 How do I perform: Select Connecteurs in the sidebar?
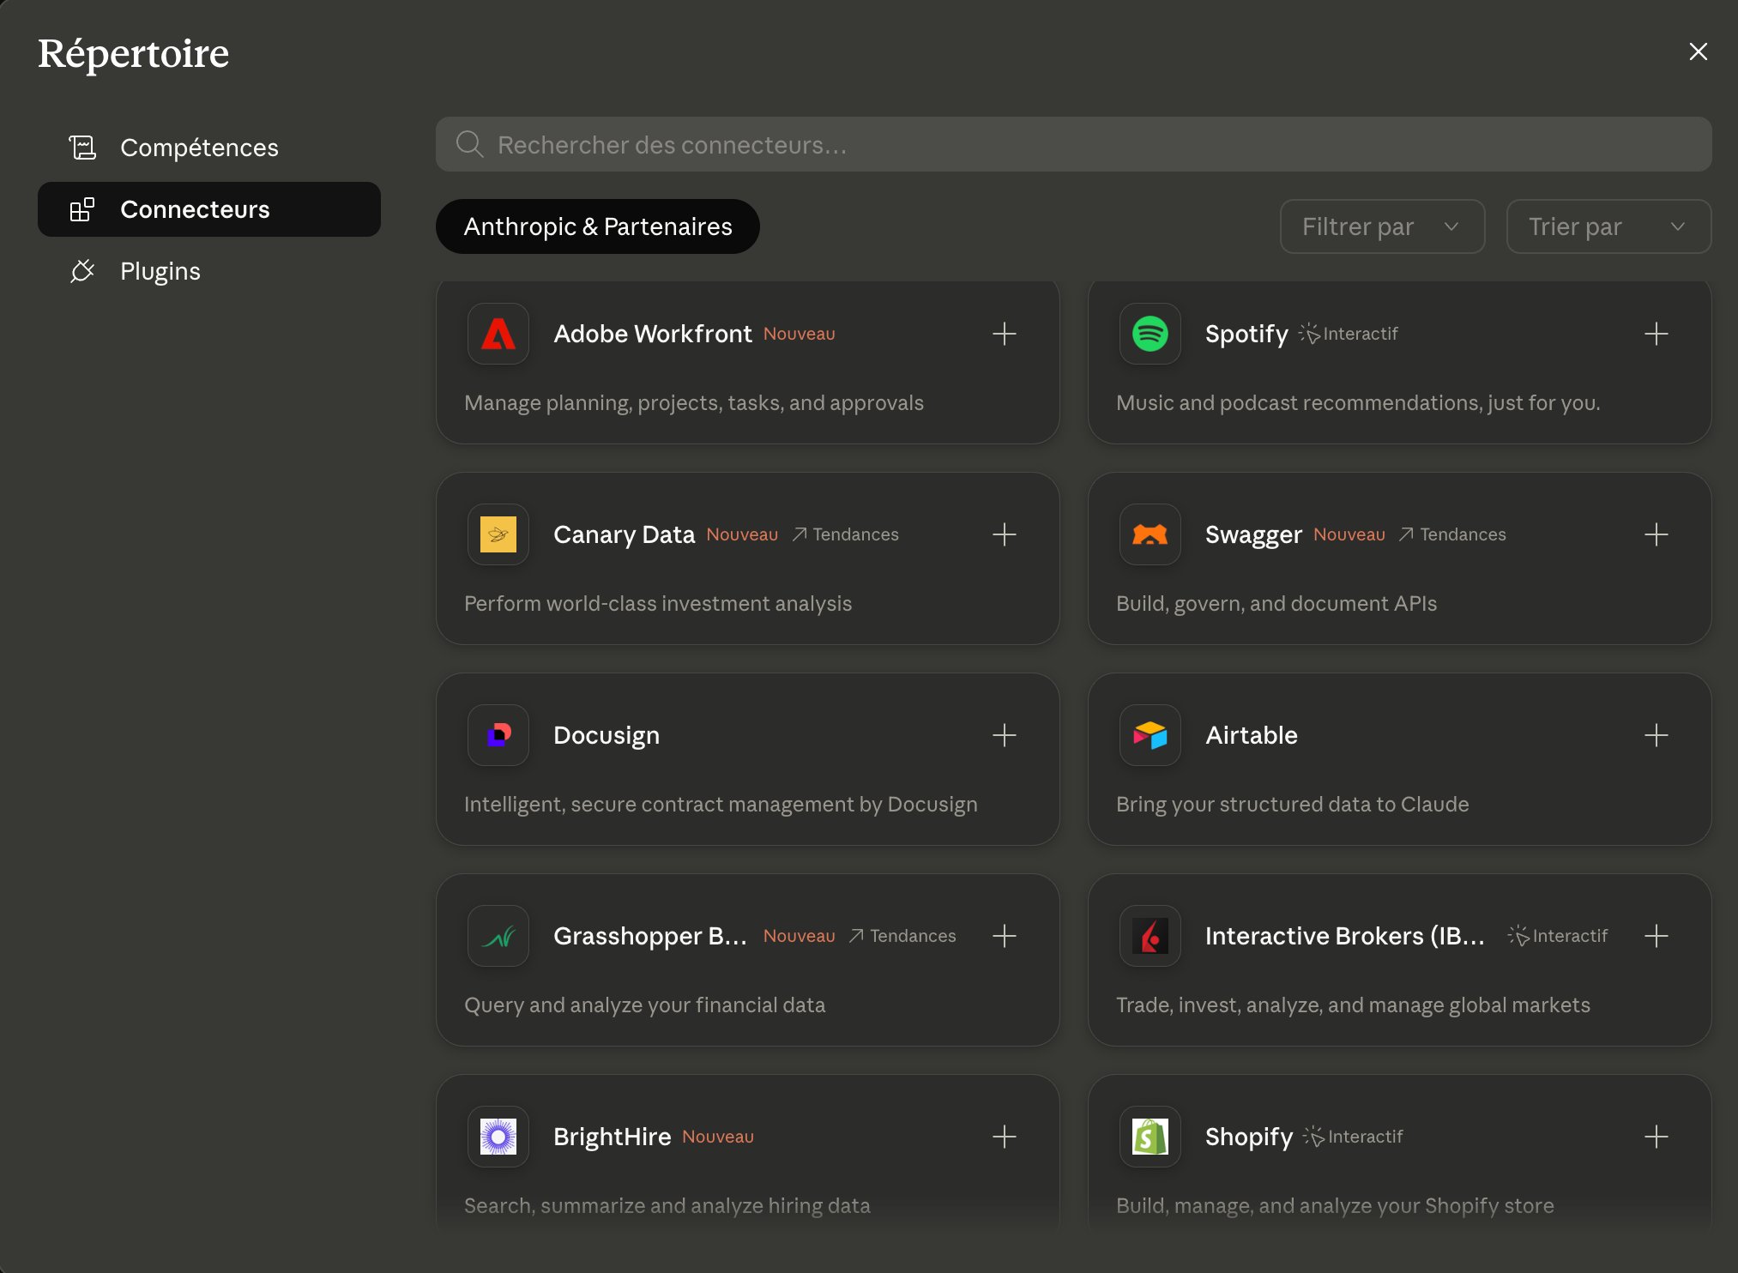209,209
